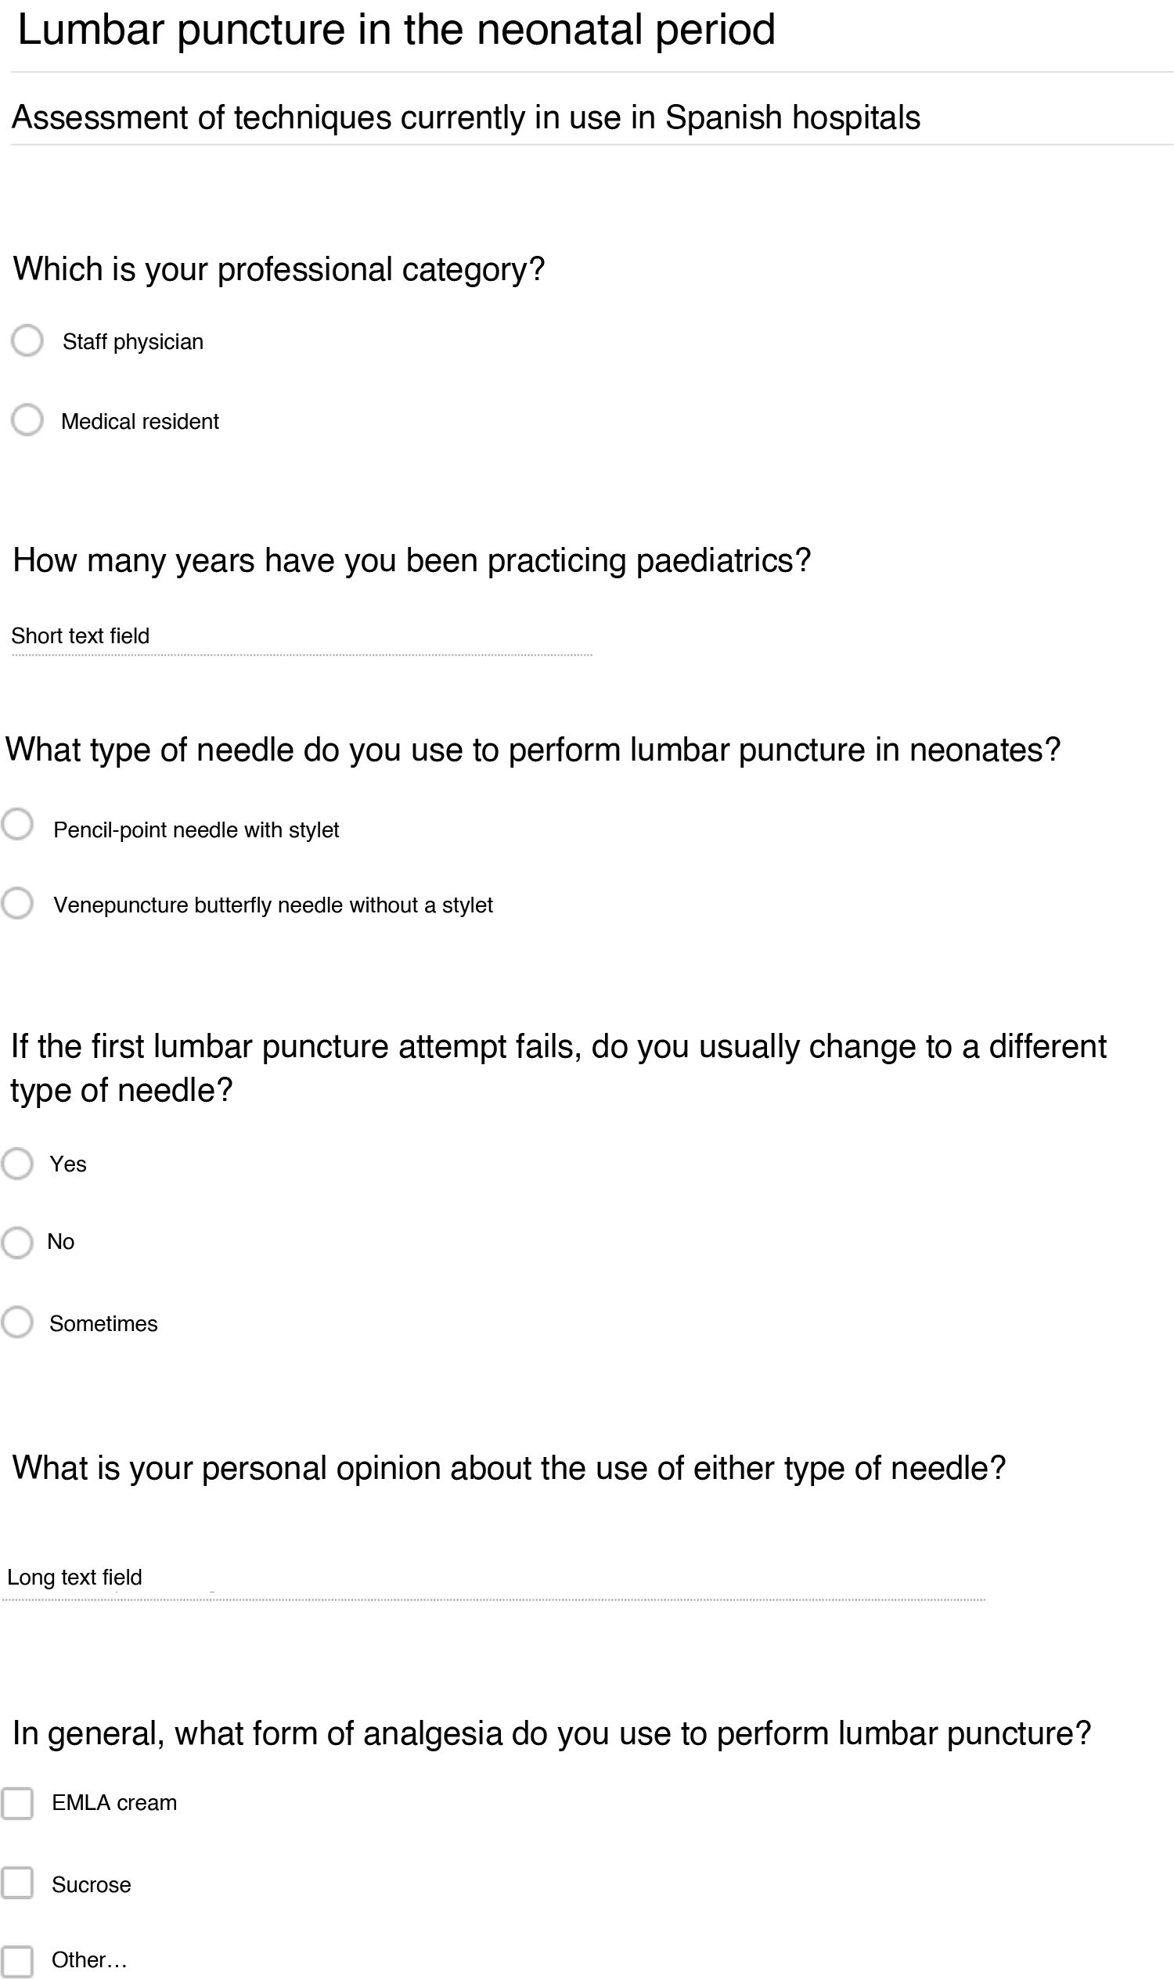This screenshot has height=1979, width=1174.
Task: Click the years practicing paediatrics question
Action: coord(412,561)
